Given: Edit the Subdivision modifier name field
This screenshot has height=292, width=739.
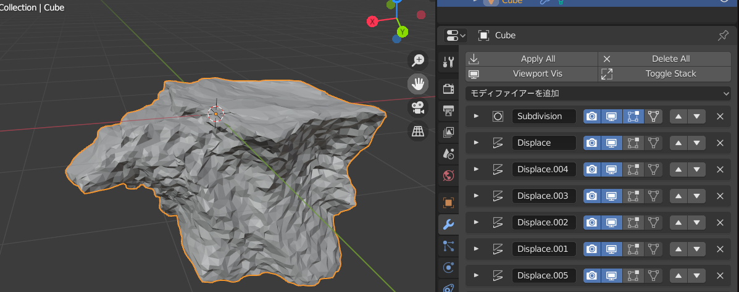Looking at the screenshot, I should pyautogui.click(x=545, y=116).
